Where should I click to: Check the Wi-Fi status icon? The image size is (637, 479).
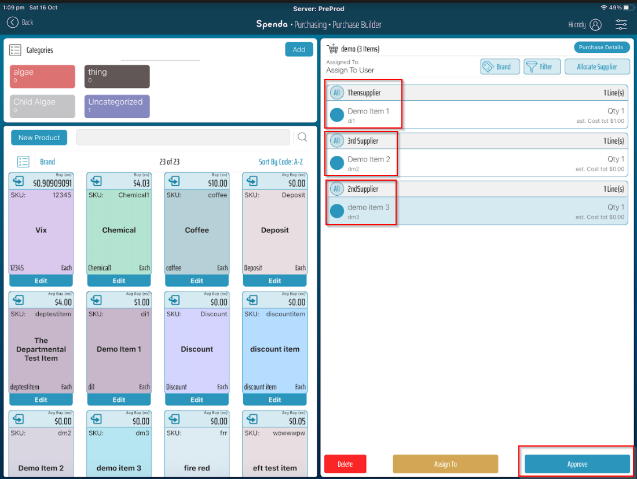click(x=603, y=8)
